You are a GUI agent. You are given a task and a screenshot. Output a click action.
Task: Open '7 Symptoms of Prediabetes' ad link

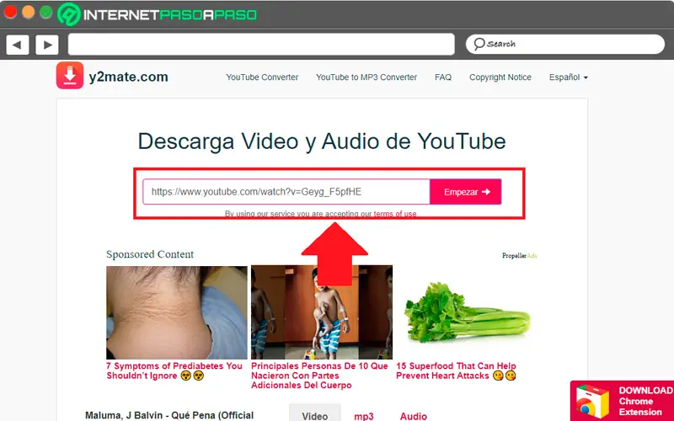pyautogui.click(x=174, y=370)
